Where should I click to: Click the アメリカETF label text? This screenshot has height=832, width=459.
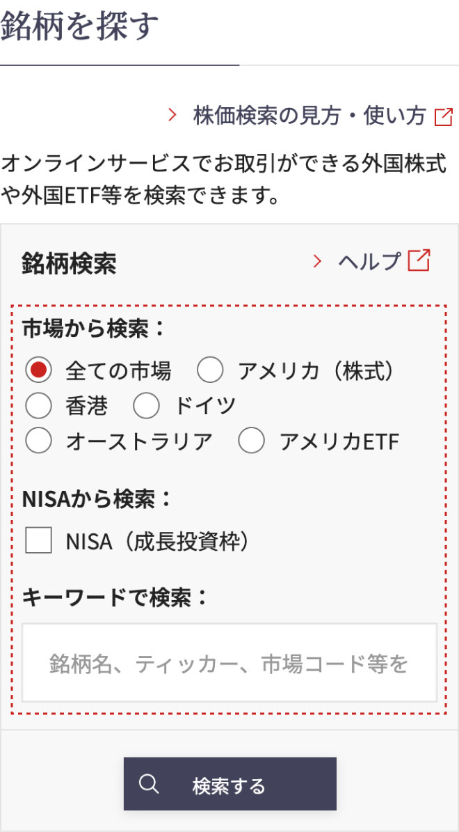tap(339, 441)
